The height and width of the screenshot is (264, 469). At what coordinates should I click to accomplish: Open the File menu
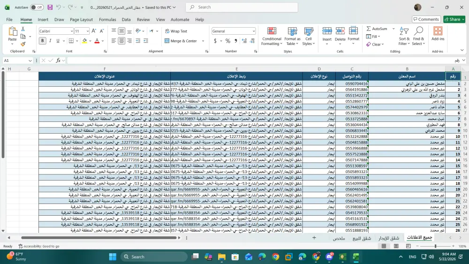tap(9, 19)
